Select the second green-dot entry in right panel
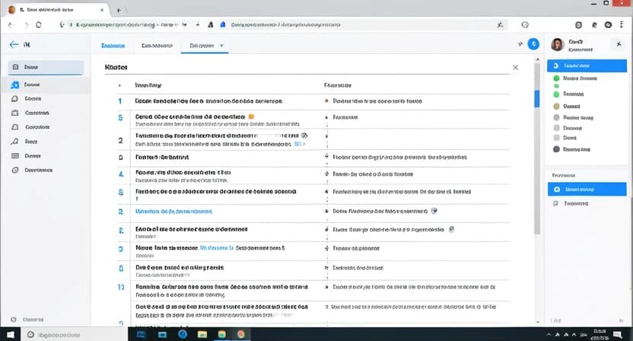Screen dimensions: 633x341 [x=569, y=94]
